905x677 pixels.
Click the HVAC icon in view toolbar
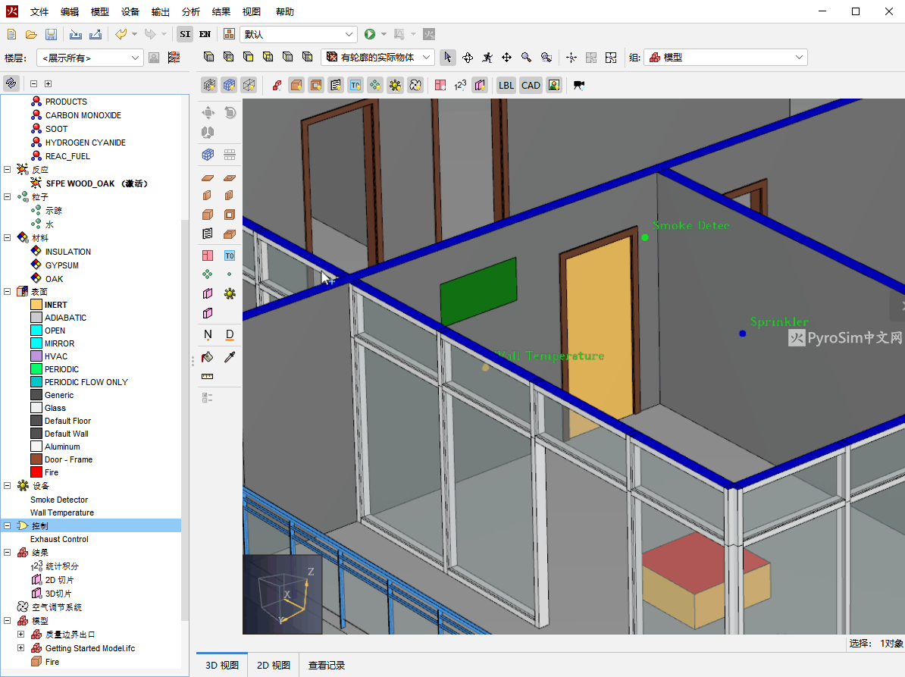pyautogui.click(x=415, y=86)
